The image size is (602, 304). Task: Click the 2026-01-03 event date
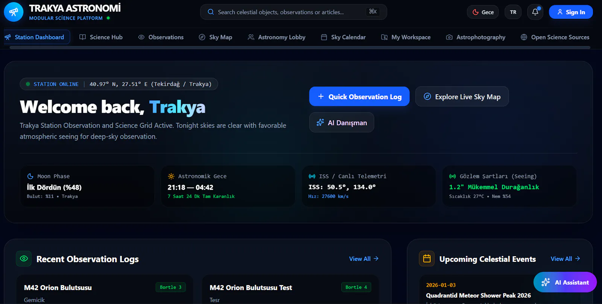tap(441, 285)
